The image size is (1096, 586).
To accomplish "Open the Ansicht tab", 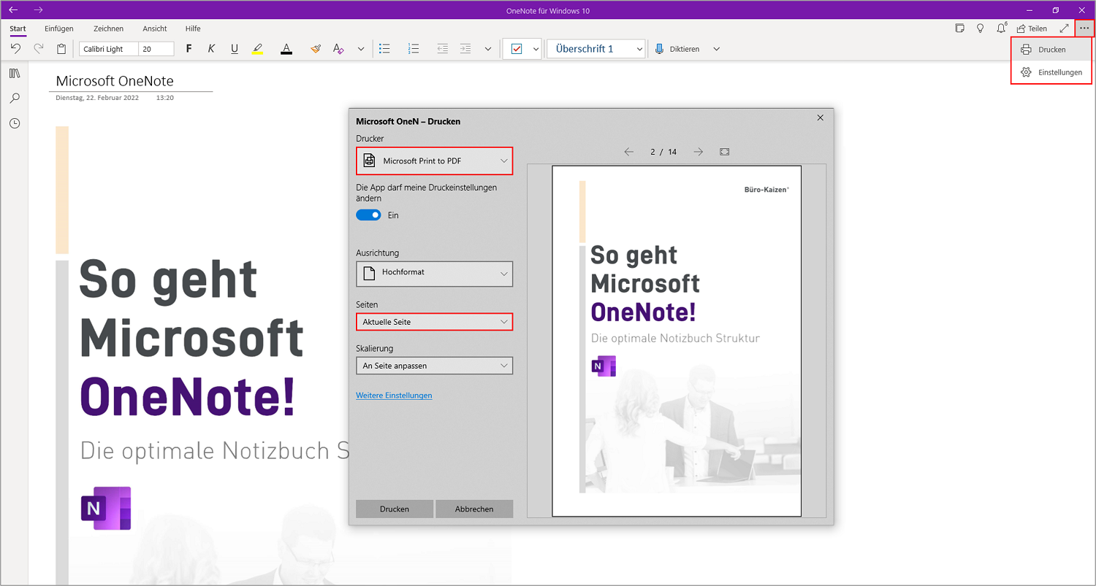I will 155,28.
